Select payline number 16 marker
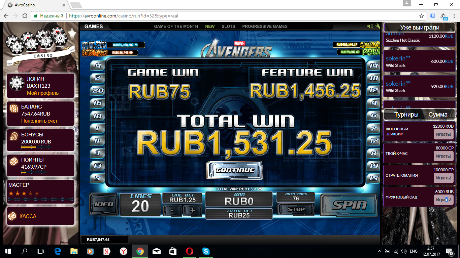Screen dimensions: 460x258 tap(98, 103)
